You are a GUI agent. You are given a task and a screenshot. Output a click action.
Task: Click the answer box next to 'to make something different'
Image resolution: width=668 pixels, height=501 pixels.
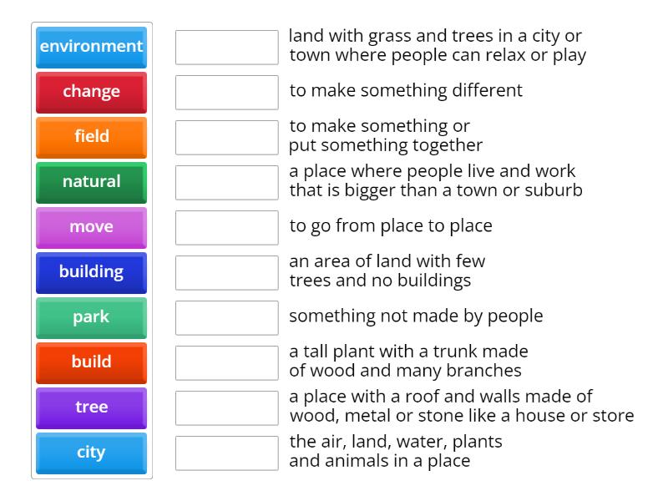pos(226,93)
